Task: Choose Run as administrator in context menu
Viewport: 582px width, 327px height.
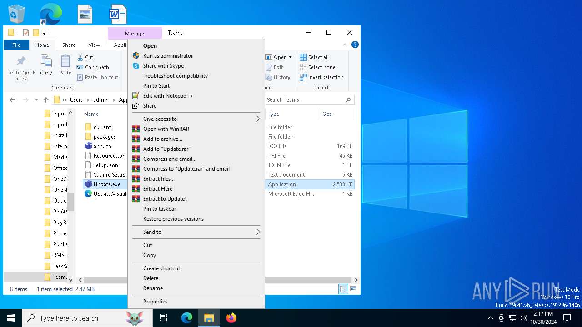Action: pyautogui.click(x=196, y=56)
